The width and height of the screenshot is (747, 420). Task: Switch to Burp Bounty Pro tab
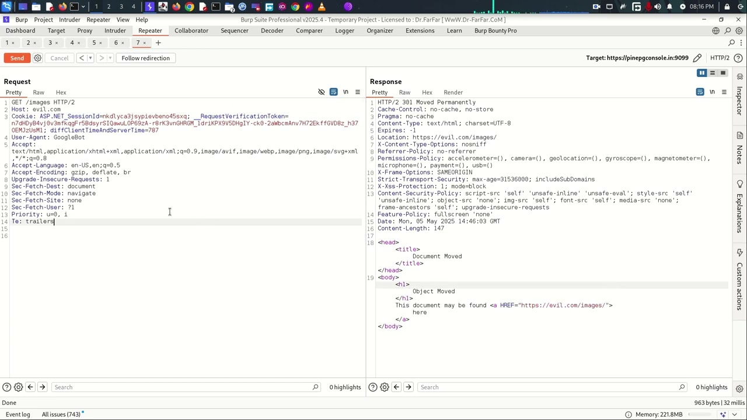tap(495, 31)
